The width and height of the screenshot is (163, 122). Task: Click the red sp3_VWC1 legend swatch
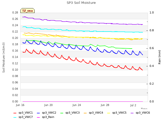pos(15,113)
